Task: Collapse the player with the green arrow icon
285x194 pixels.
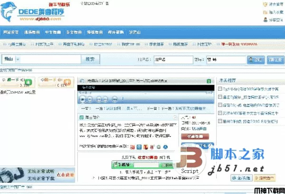Action: [209, 81]
